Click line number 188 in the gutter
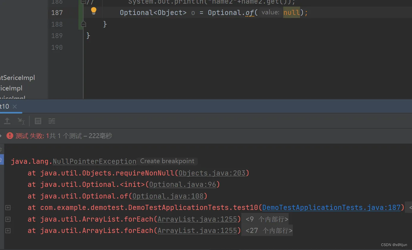412x250 pixels. click(57, 24)
